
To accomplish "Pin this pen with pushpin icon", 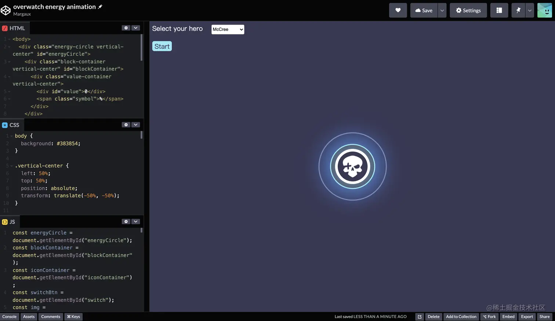I will click(x=518, y=10).
